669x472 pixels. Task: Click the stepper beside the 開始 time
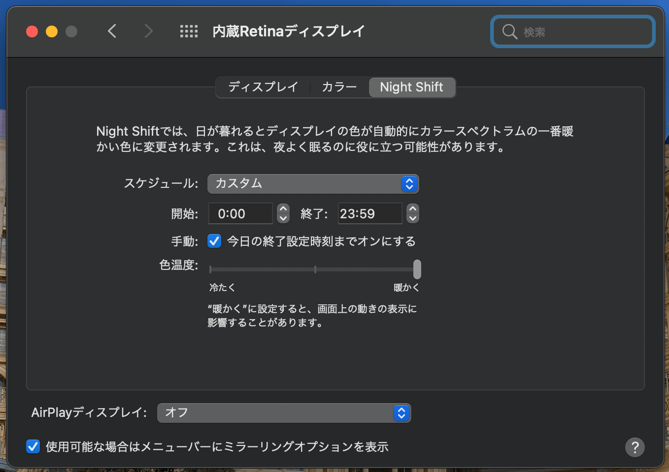coord(283,213)
